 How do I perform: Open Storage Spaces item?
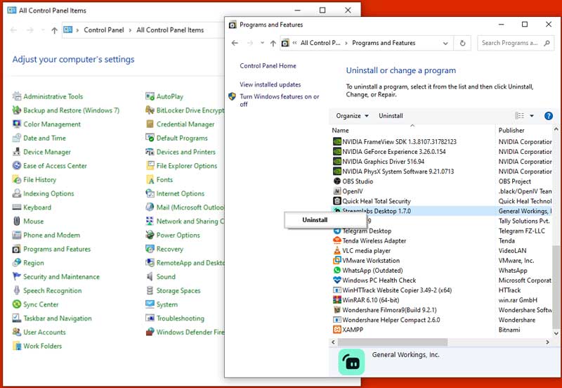(178, 290)
